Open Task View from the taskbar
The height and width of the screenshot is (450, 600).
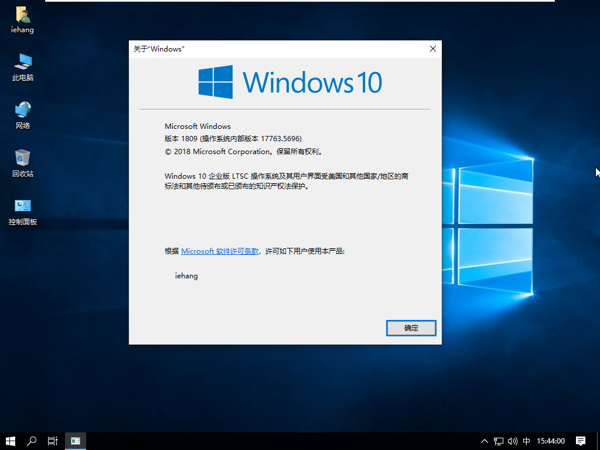coord(52,441)
